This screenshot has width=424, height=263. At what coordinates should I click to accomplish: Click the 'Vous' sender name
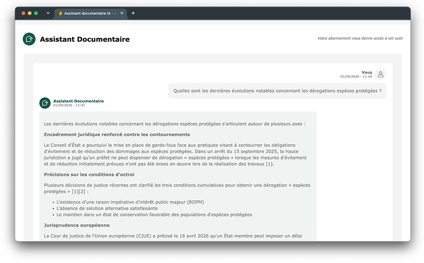pyautogui.click(x=367, y=72)
